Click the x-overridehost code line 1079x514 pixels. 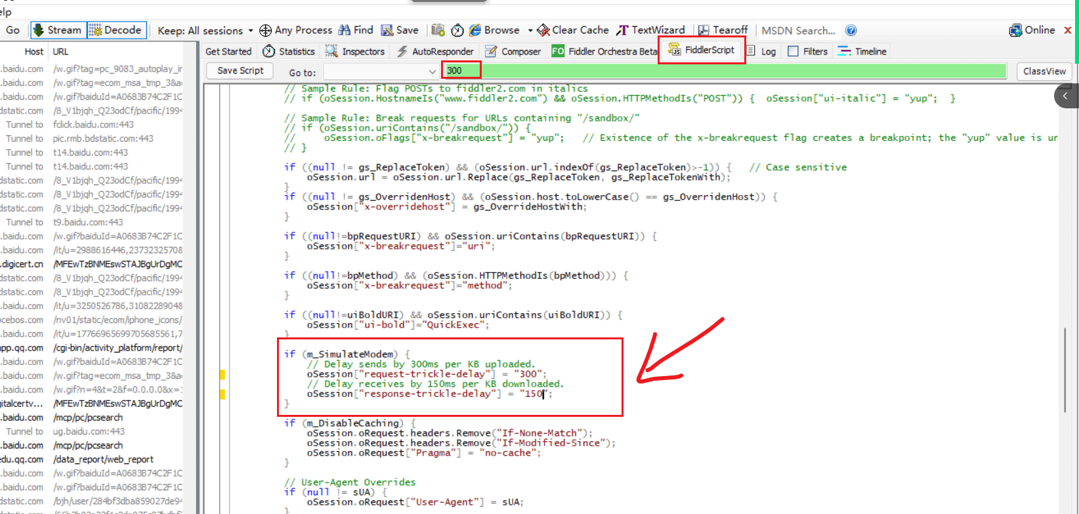pyautogui.click(x=447, y=207)
